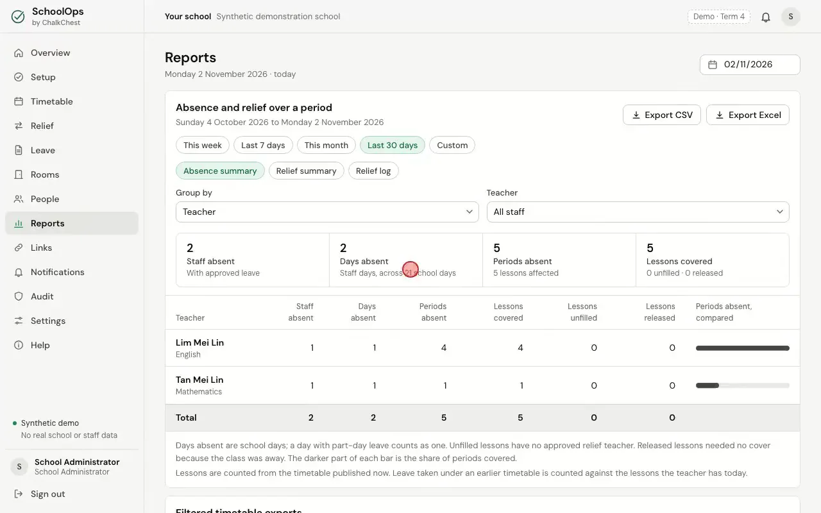Viewport: 821px width, 513px height.
Task: Click the Export Excel button
Action: click(748, 115)
